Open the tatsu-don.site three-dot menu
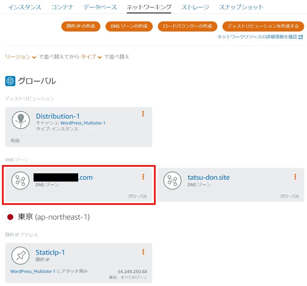This screenshot has width=307, height=286. [295, 177]
